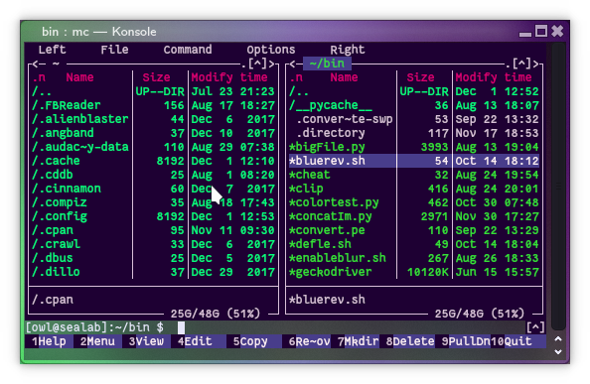Screen dimensions: 590x384
Task: Select the highlighted *bluerev.sh row
Action: (x=414, y=161)
